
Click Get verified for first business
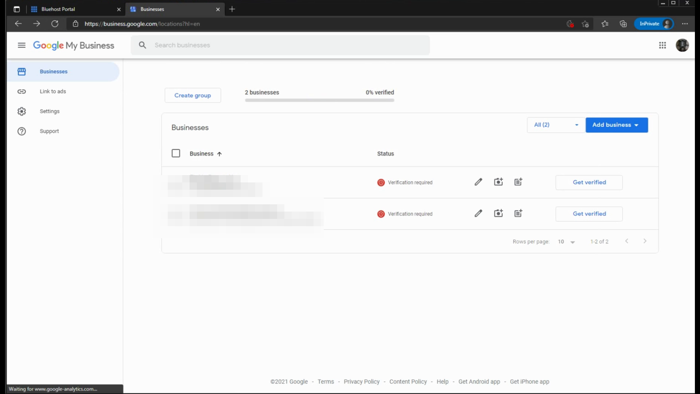(x=589, y=182)
